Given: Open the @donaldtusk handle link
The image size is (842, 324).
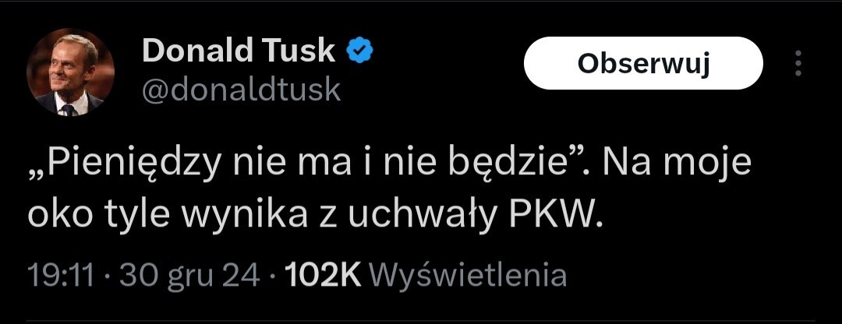Looking at the screenshot, I should coord(241,90).
